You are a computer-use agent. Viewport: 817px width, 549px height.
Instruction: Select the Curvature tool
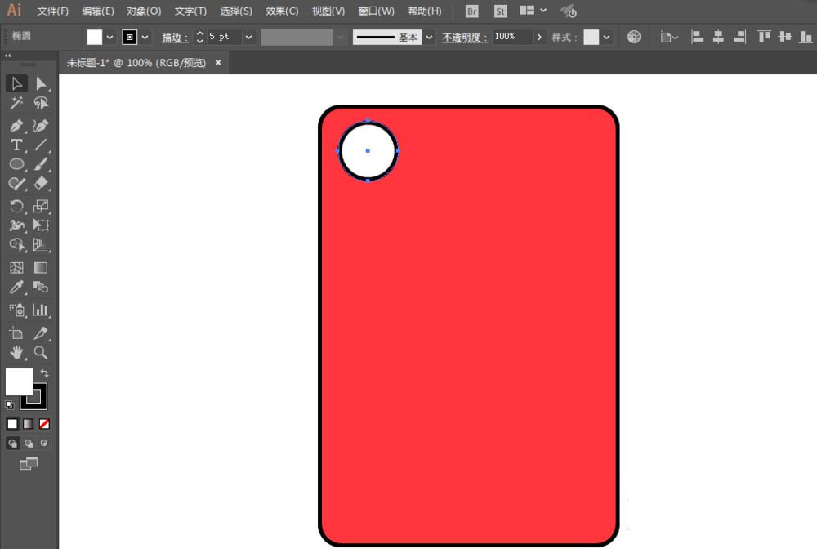pos(41,126)
